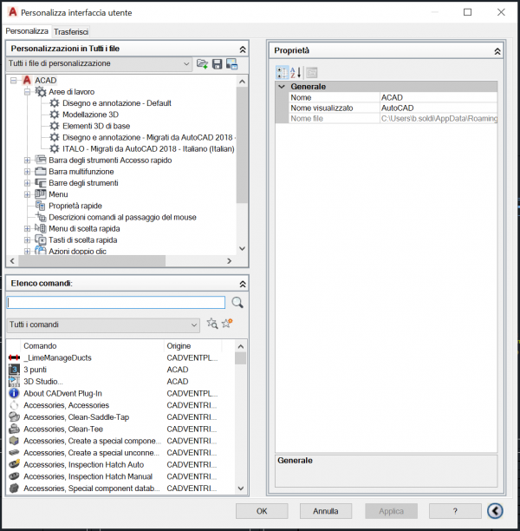Viewport: 520px width, 531px height.
Task: Select Disegno e annotazione - Default workspace
Action: pyautogui.click(x=117, y=103)
